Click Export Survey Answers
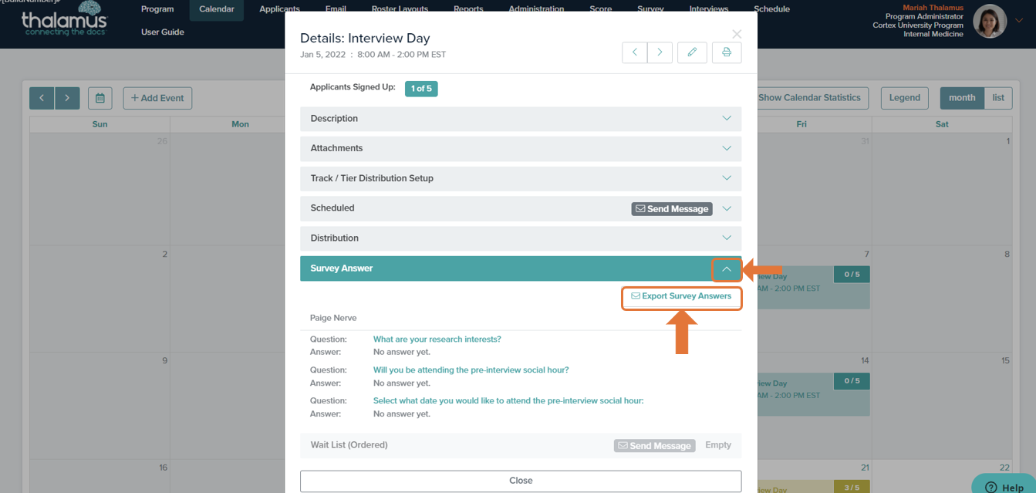The width and height of the screenshot is (1036, 493). click(x=682, y=296)
